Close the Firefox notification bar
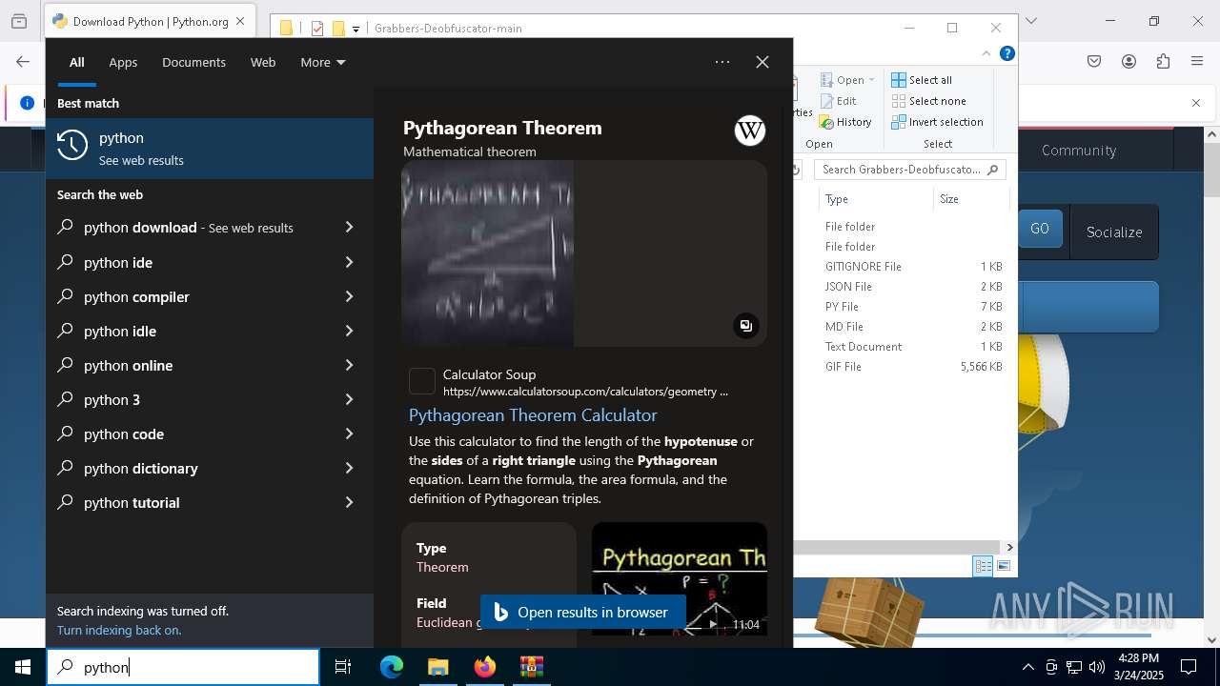This screenshot has width=1220, height=686. click(x=1196, y=103)
